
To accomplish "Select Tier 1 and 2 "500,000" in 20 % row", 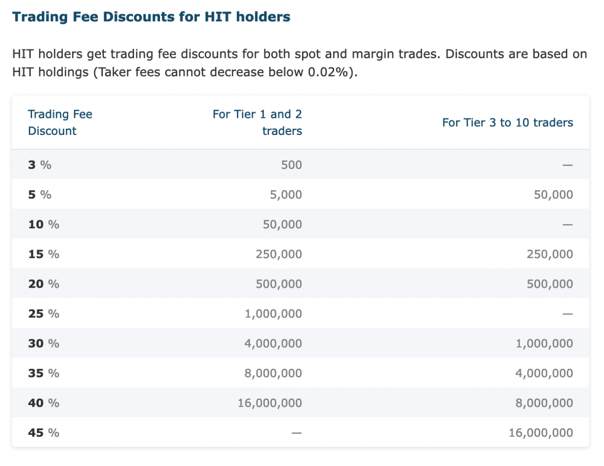I will pos(279,283).
